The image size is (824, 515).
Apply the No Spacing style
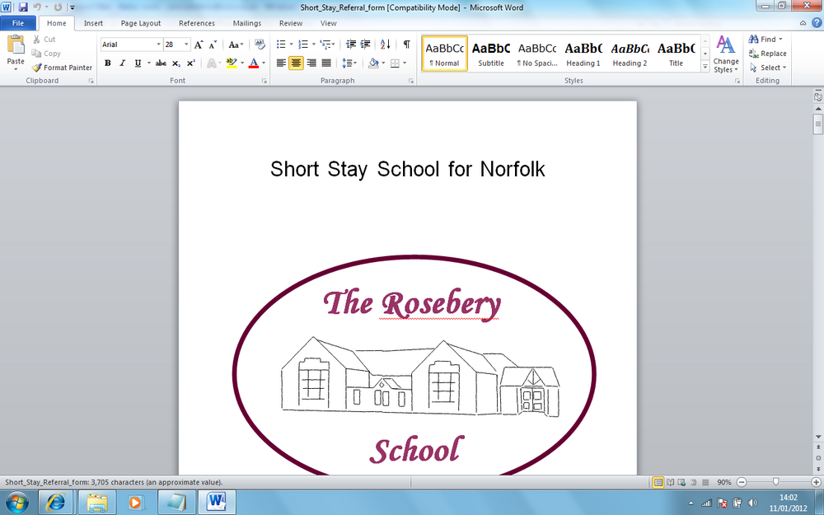point(537,54)
